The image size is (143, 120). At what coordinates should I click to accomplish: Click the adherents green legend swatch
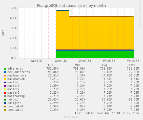[x=5, y=69]
